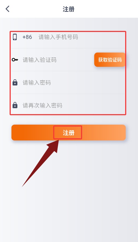Open the +86 country code selector

point(27,37)
